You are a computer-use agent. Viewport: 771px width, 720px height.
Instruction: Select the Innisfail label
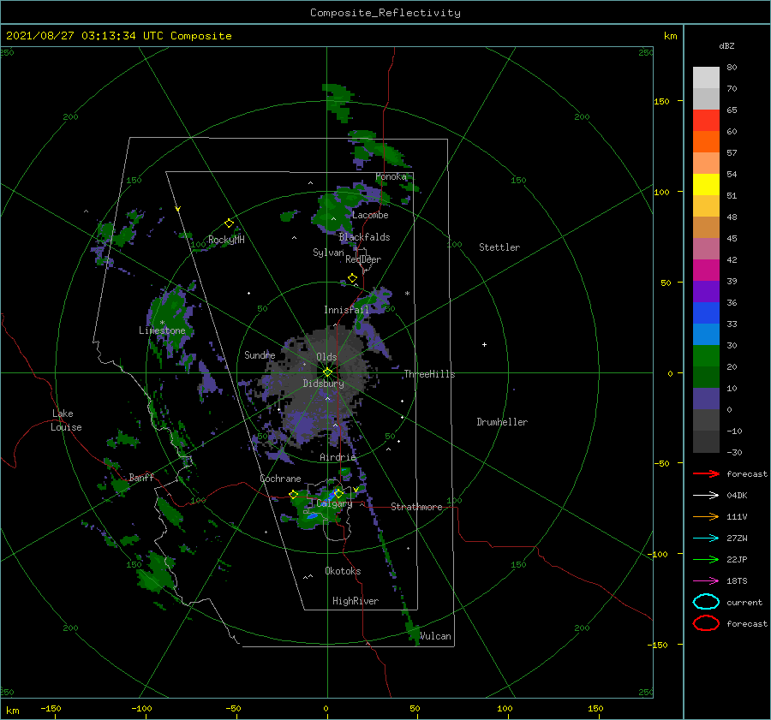click(346, 310)
